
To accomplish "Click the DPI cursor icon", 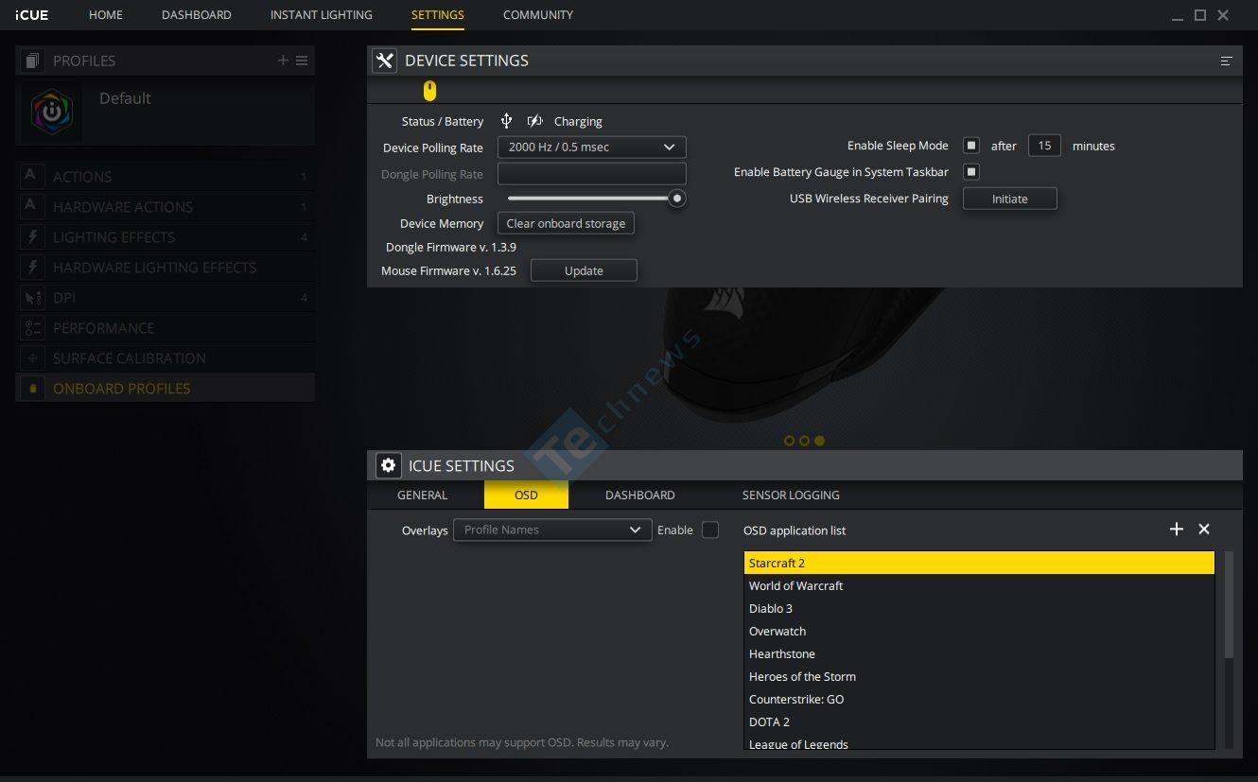I will click(32, 297).
